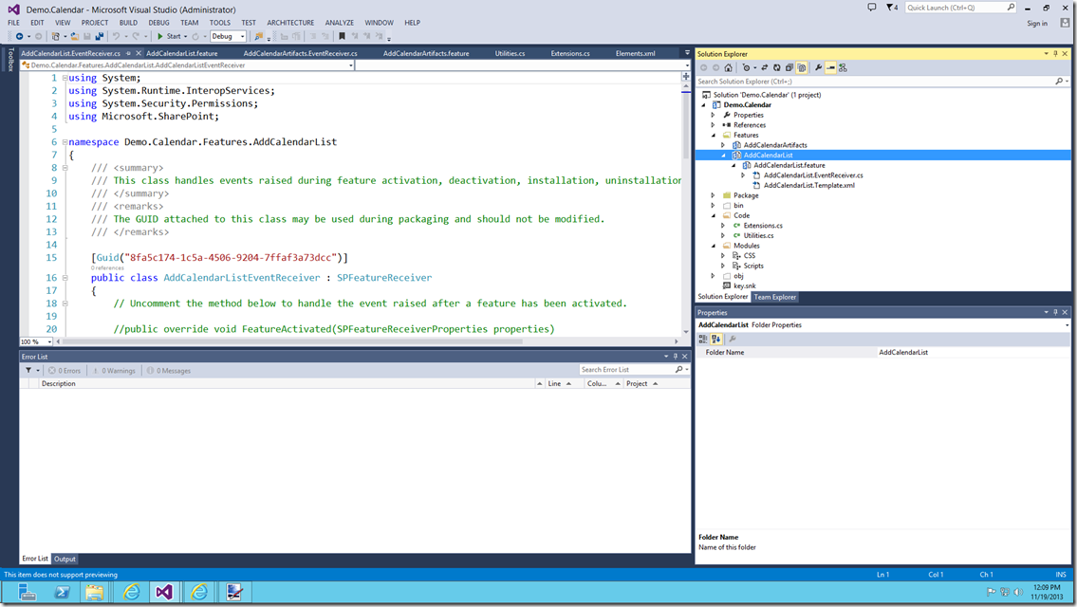This screenshot has height=607, width=1077.
Task: Click the Start debugging play button
Action: (x=160, y=36)
